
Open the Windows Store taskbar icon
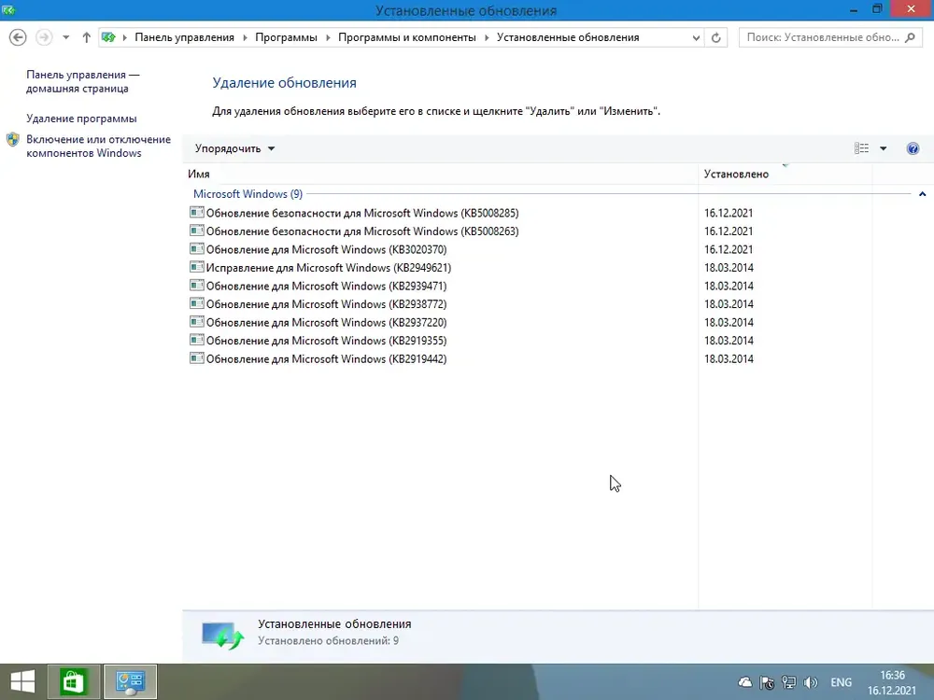[x=73, y=682]
